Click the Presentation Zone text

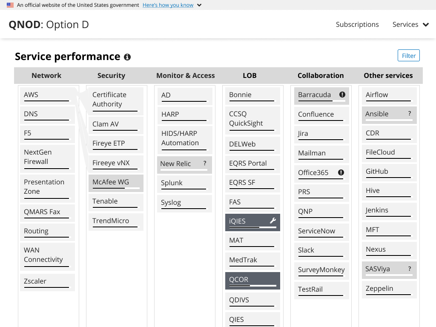pos(44,186)
